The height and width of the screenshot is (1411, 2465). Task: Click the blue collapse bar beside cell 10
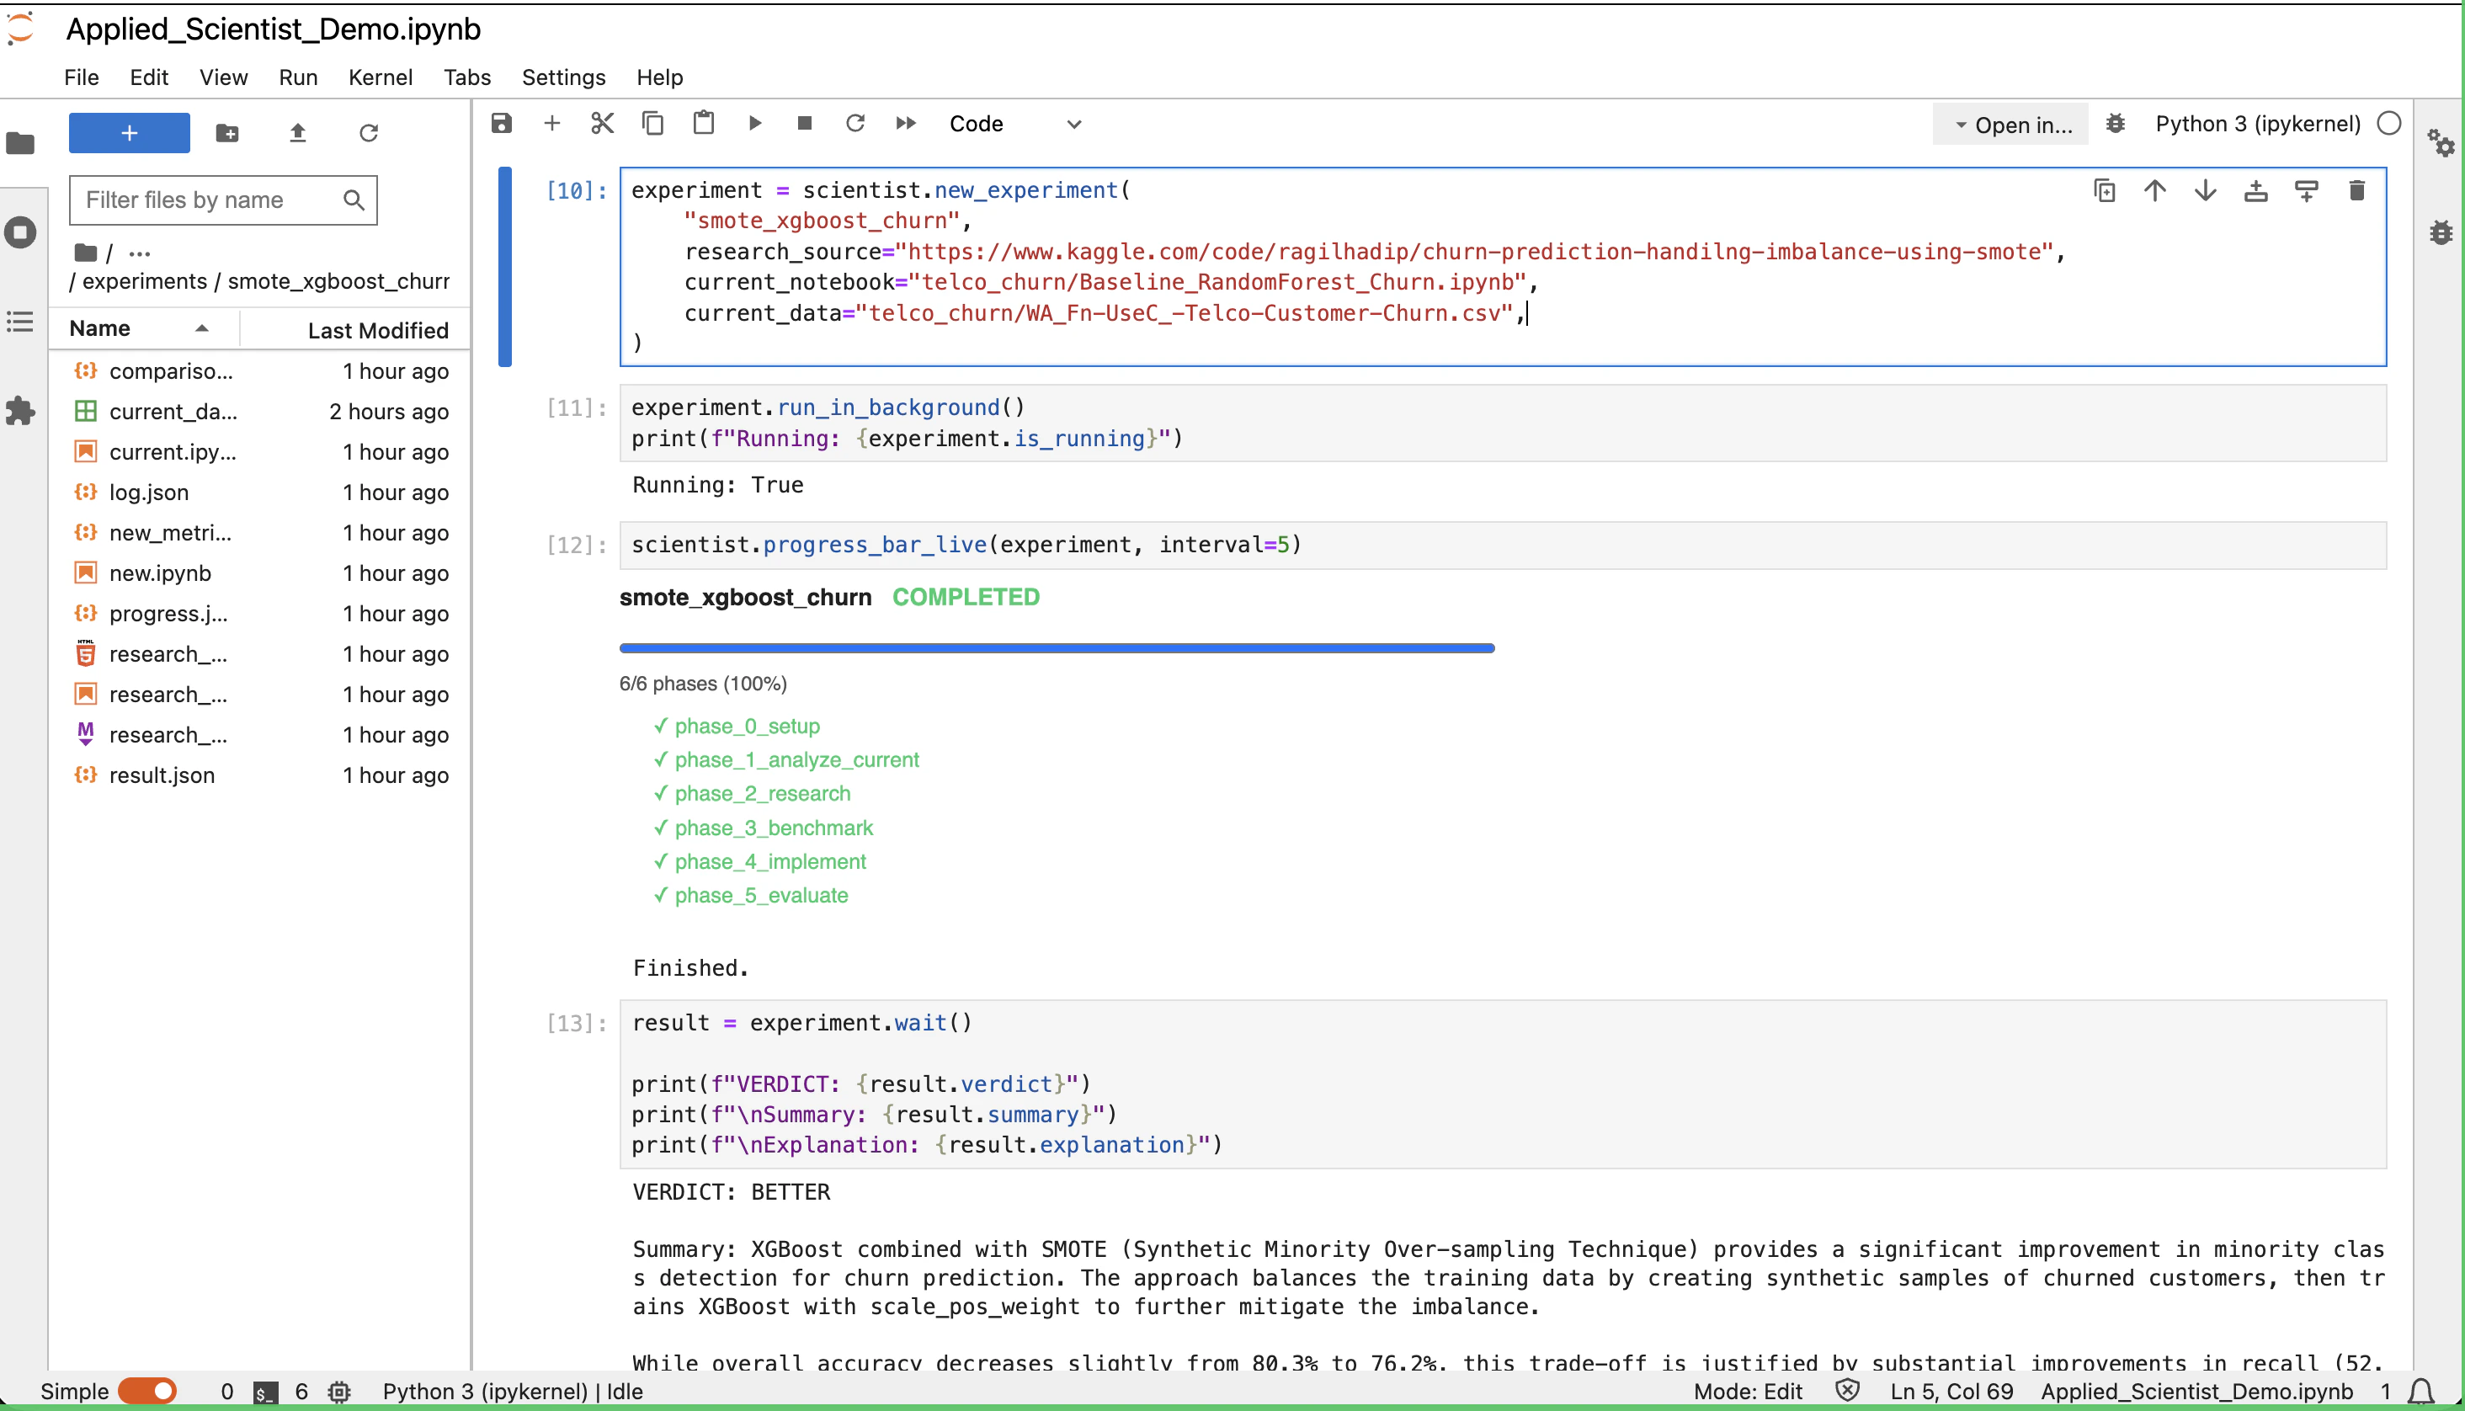click(505, 267)
